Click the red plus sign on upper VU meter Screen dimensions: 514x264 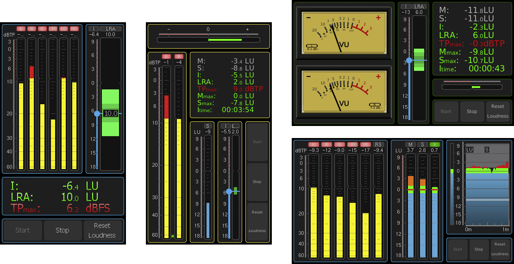pyautogui.click(x=378, y=18)
